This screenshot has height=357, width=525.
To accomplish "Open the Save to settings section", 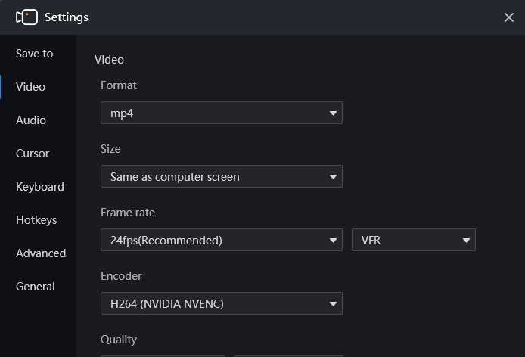I will click(35, 54).
